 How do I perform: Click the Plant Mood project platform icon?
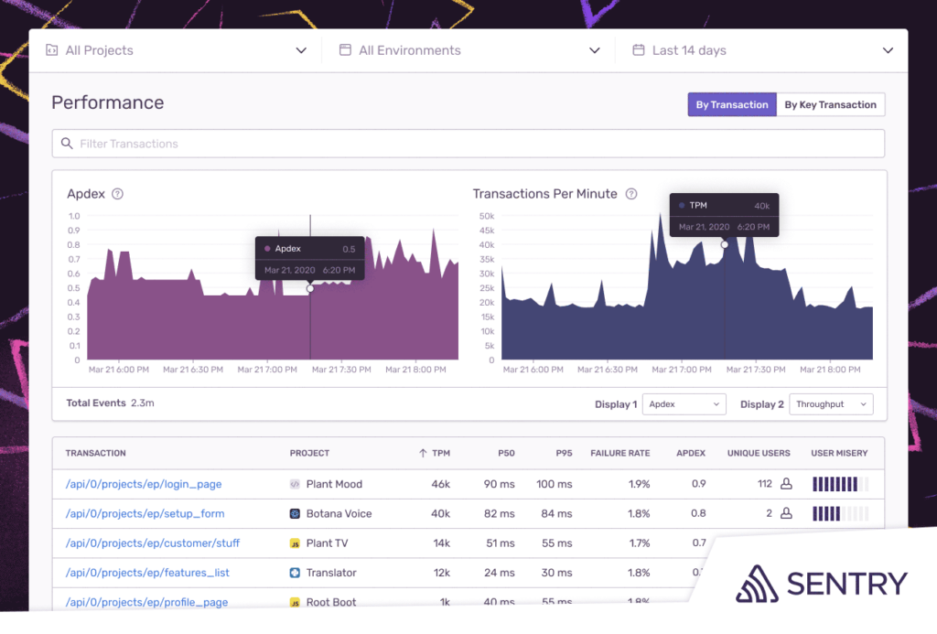pyautogui.click(x=296, y=485)
